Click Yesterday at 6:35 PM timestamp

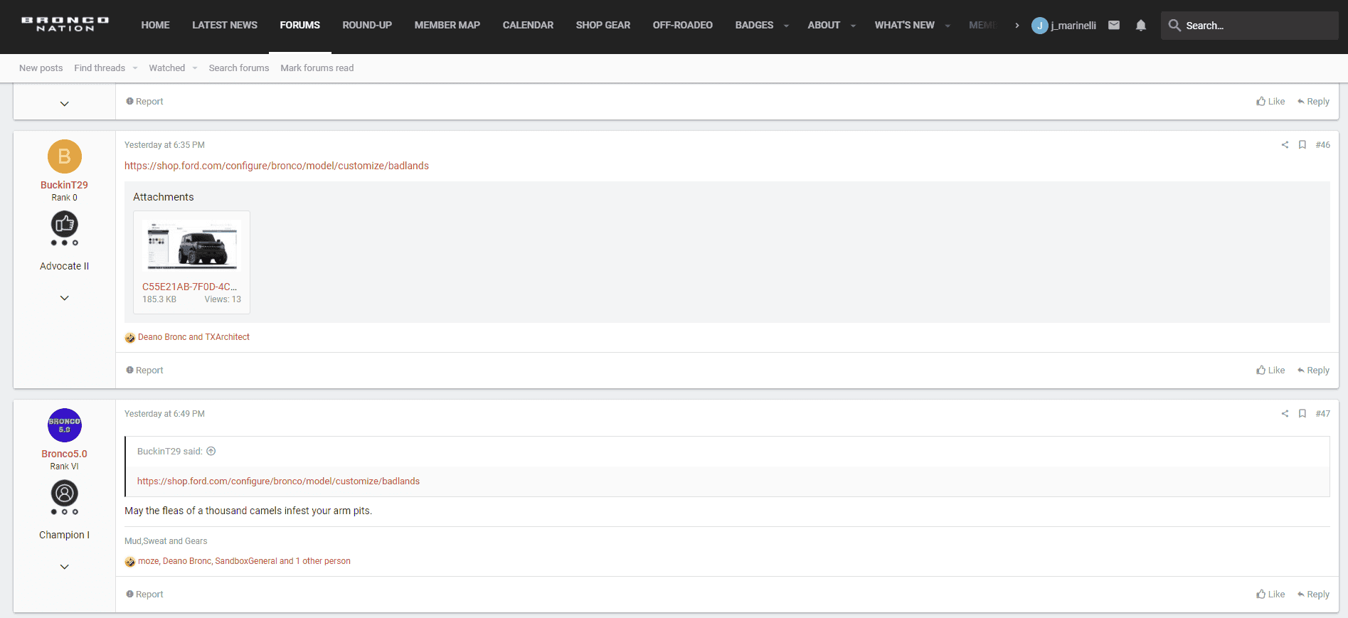[164, 145]
